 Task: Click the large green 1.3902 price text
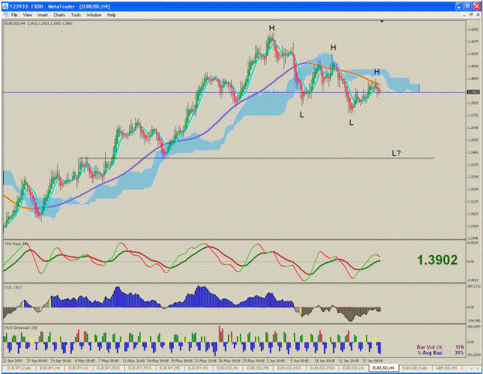point(437,260)
